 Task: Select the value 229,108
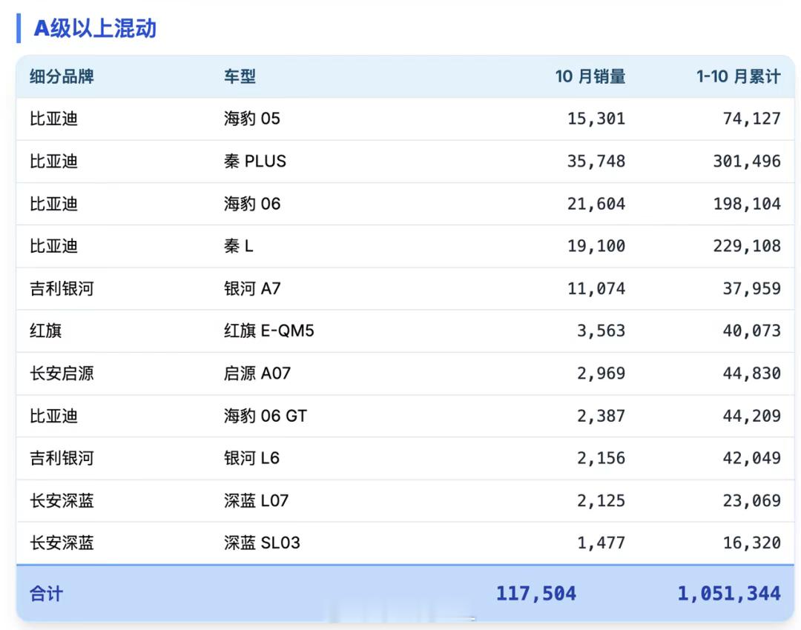click(747, 246)
